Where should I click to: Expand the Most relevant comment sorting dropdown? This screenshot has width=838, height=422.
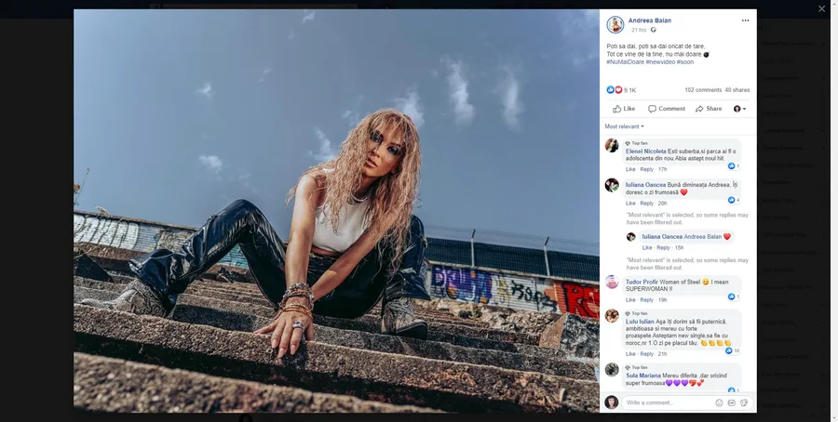point(624,126)
